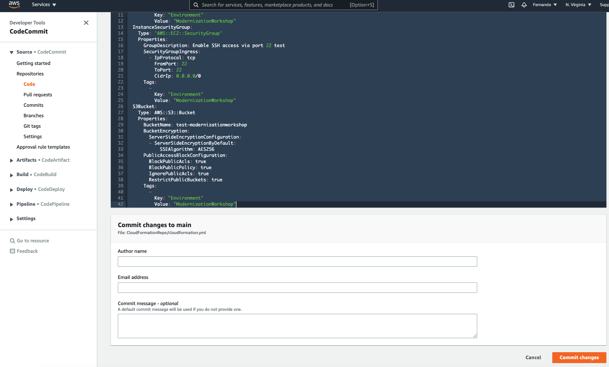Open the Services menu
This screenshot has width=609, height=367.
[x=44, y=4]
